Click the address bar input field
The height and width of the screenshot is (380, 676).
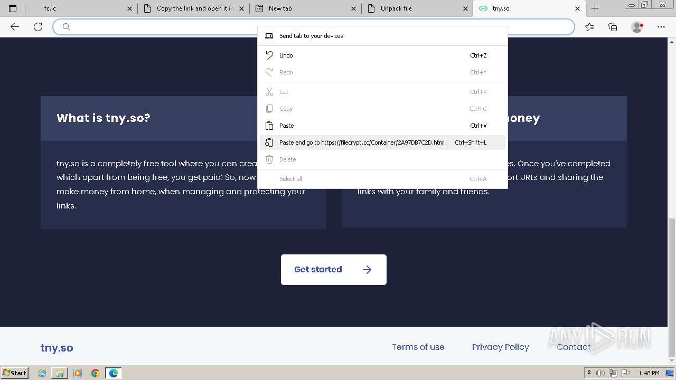pos(313,27)
